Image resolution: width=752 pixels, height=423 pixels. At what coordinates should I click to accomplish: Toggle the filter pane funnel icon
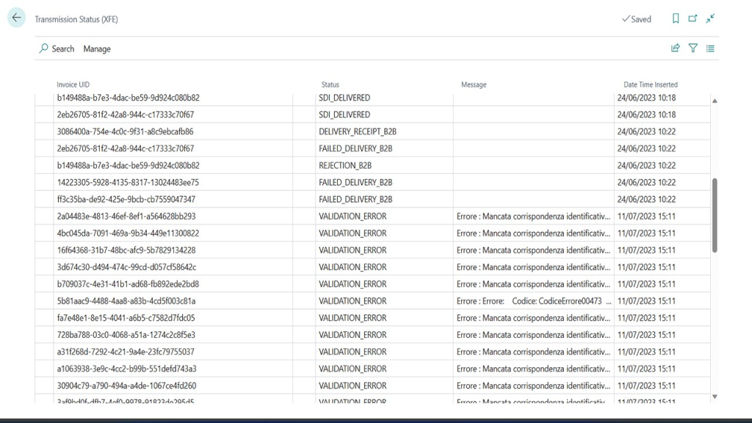coord(693,48)
